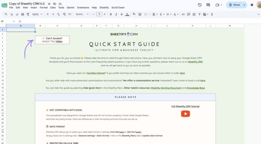Collapse the menus with the caret button

pos(259,14)
